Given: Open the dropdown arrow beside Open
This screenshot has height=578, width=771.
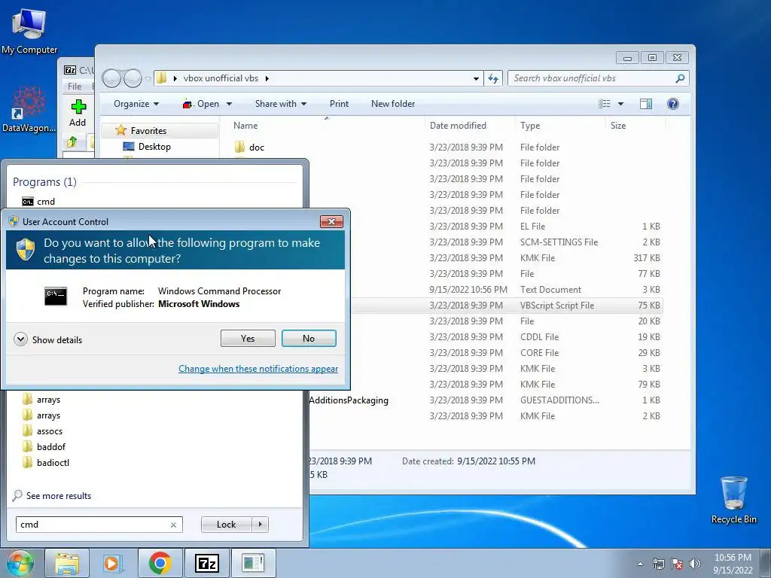Looking at the screenshot, I should (x=229, y=104).
